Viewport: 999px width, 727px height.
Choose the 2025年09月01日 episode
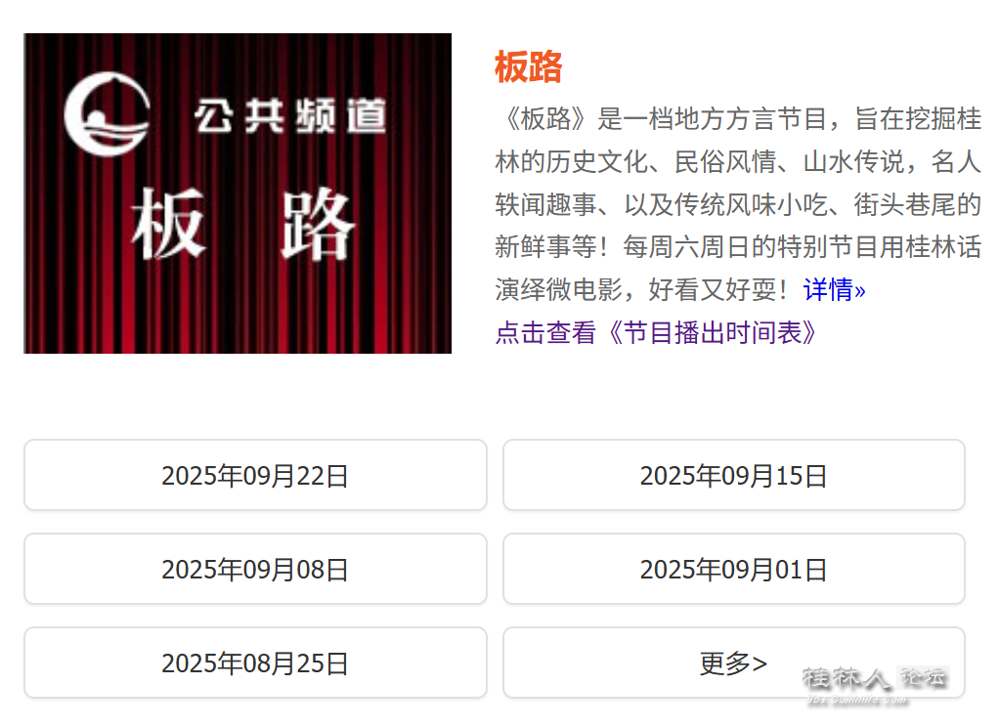pyautogui.click(x=734, y=569)
